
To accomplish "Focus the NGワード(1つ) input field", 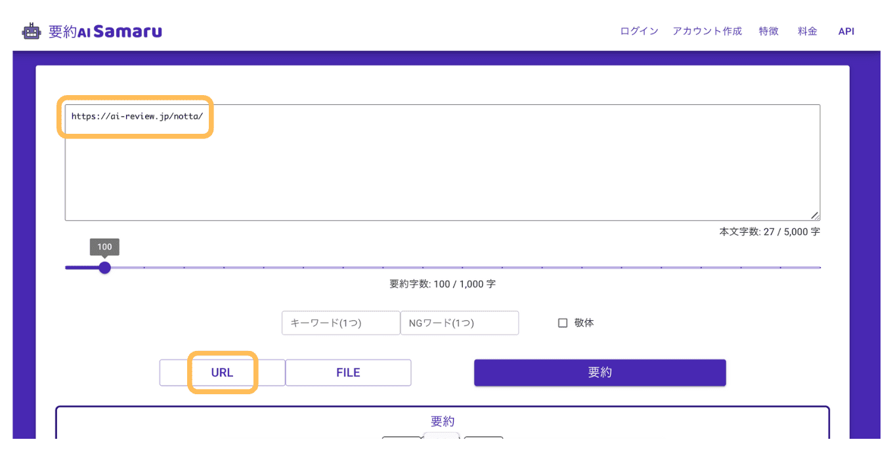I will click(460, 323).
